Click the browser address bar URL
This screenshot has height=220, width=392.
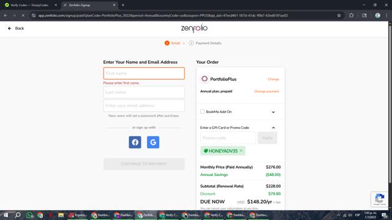click(163, 15)
